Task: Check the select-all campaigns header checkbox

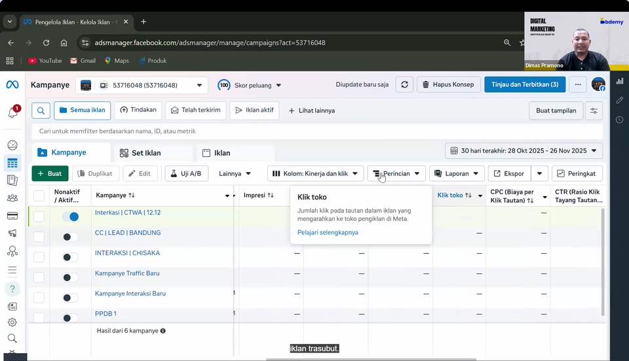Action: pyautogui.click(x=39, y=196)
